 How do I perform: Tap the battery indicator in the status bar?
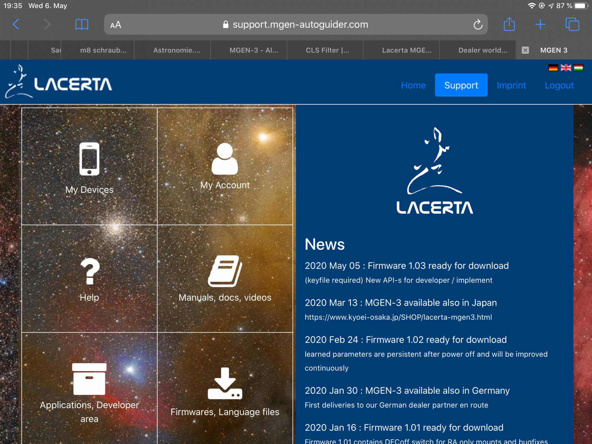(581, 6)
